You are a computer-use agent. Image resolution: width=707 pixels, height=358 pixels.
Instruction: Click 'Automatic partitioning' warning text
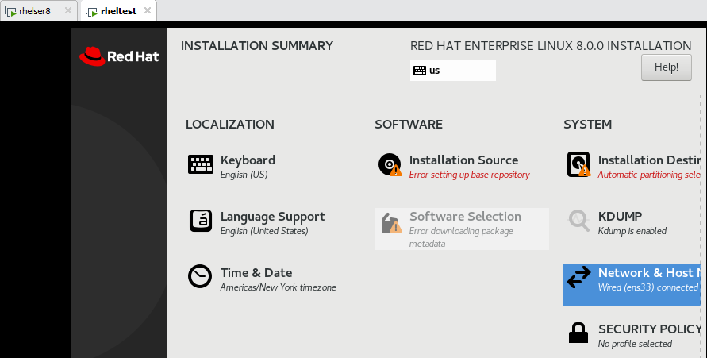[650, 175]
